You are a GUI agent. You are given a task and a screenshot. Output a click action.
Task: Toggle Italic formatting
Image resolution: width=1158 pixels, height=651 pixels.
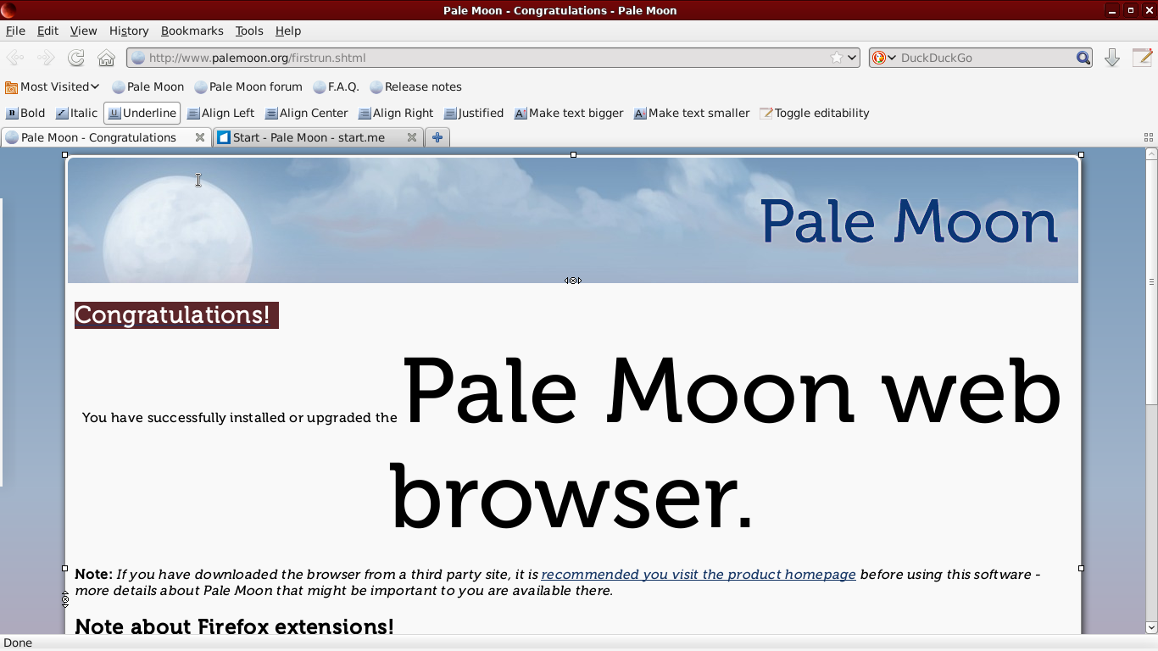click(x=77, y=113)
